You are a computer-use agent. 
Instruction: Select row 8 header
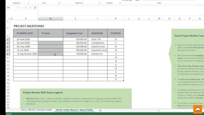coord(8,54)
